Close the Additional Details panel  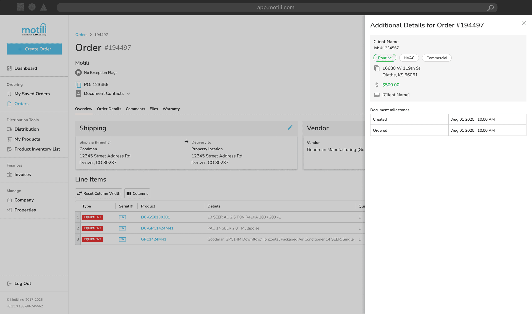point(524,23)
